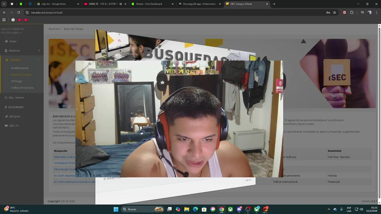This screenshot has width=381, height=214.
Task: Bookmark this page with the star
Action: click(x=335, y=12)
